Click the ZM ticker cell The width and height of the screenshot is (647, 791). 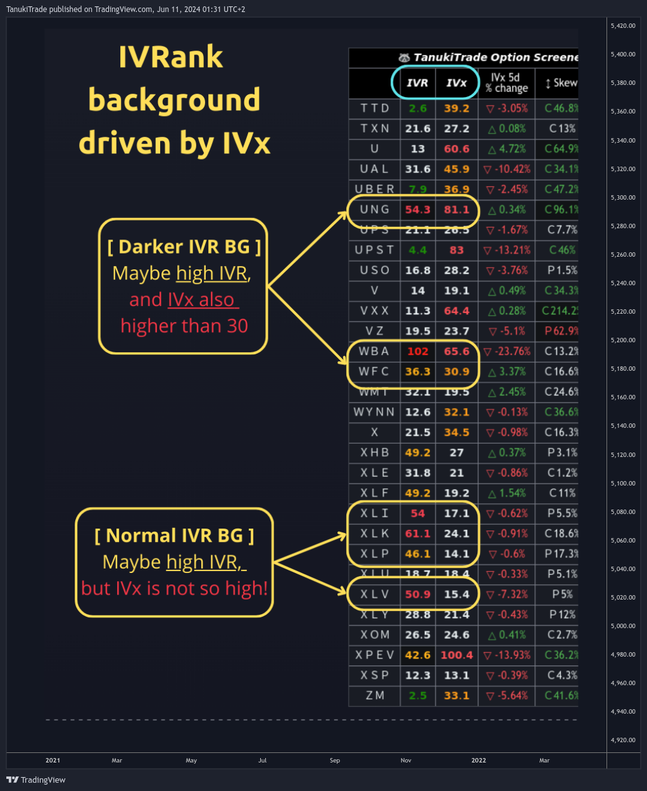click(x=375, y=696)
